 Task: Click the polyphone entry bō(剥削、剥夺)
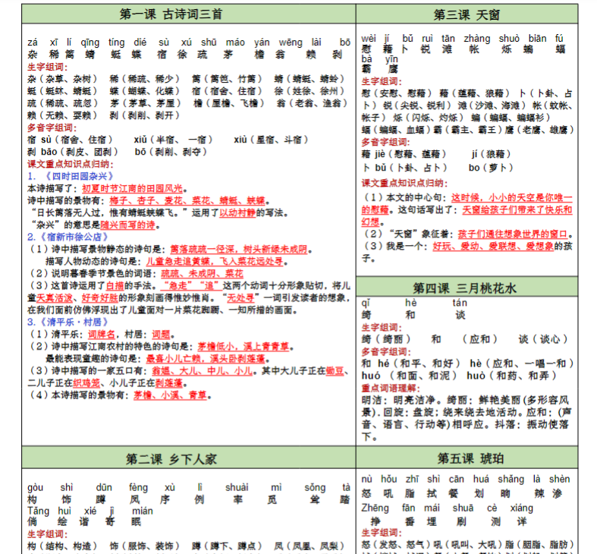coord(171,152)
